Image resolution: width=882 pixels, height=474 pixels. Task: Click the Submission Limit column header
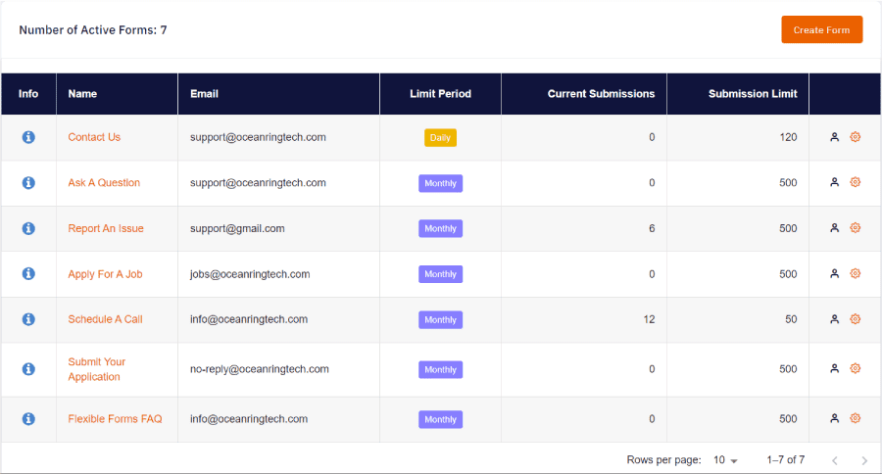tap(753, 94)
